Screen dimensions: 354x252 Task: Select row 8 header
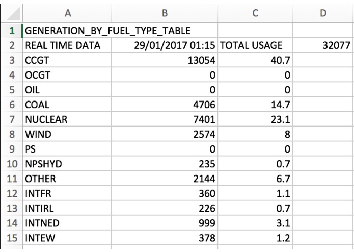tap(12, 134)
